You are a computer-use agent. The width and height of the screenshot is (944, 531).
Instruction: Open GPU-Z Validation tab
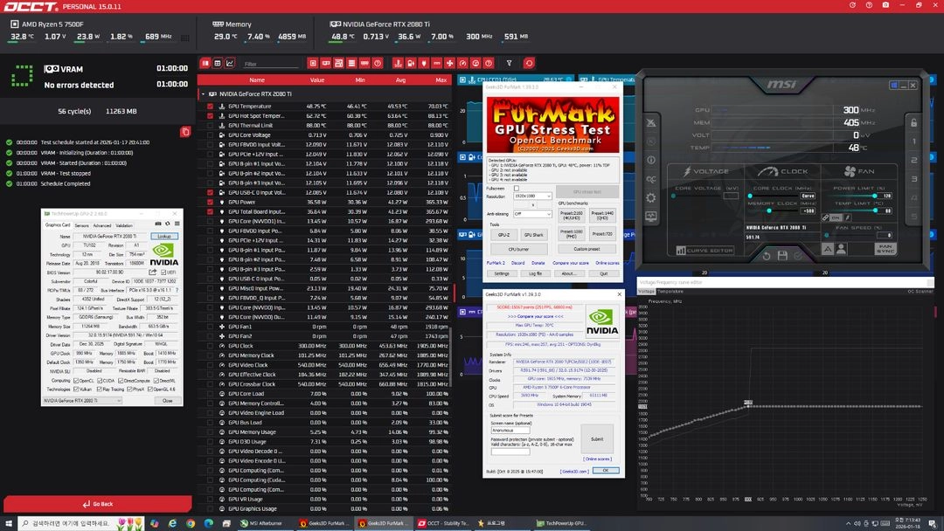click(x=124, y=225)
